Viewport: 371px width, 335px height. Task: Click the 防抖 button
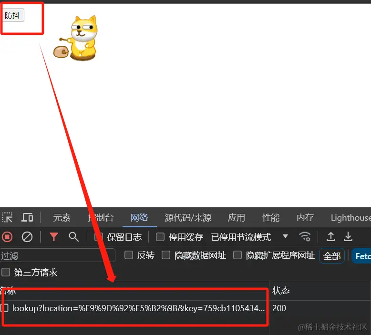13,15
